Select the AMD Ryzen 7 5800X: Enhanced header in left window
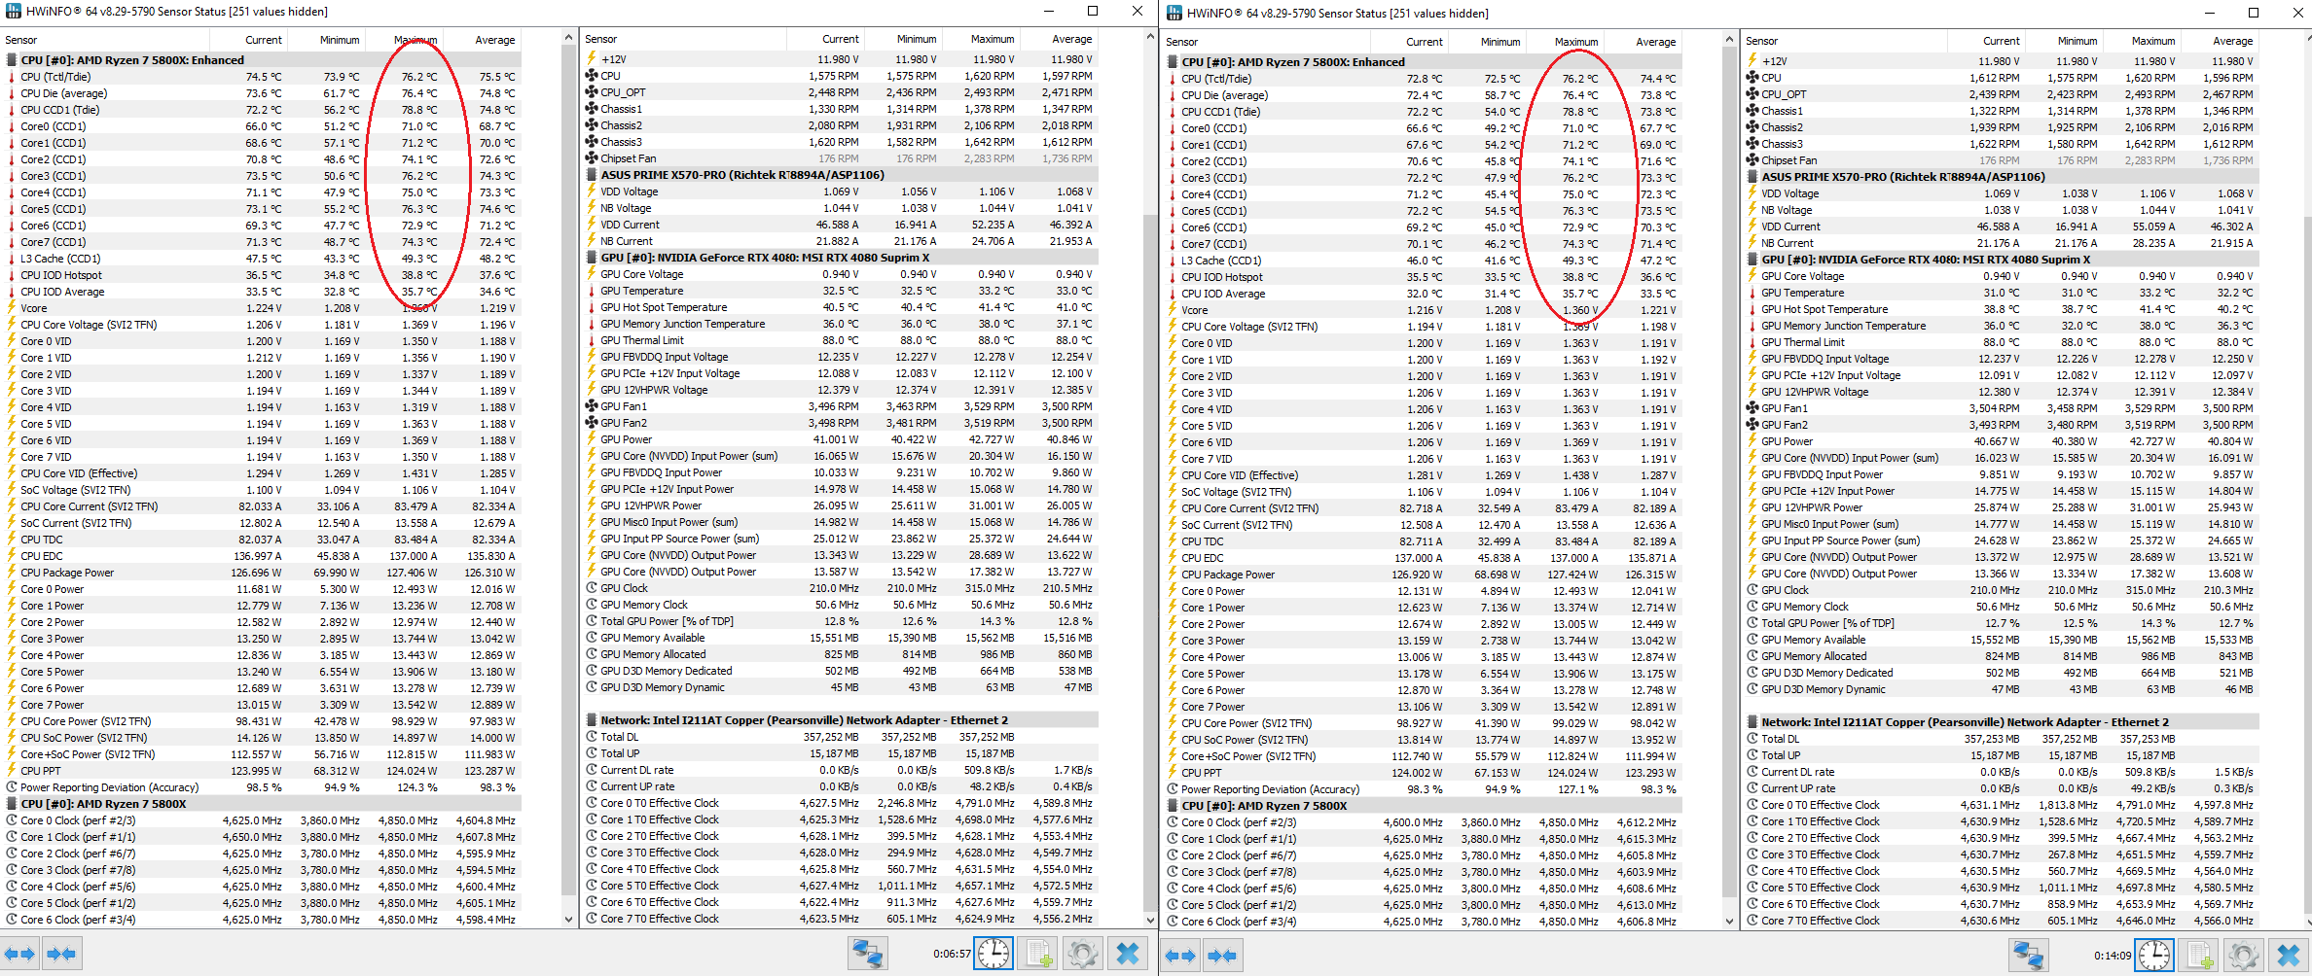This screenshot has width=2312, height=976. click(x=261, y=60)
